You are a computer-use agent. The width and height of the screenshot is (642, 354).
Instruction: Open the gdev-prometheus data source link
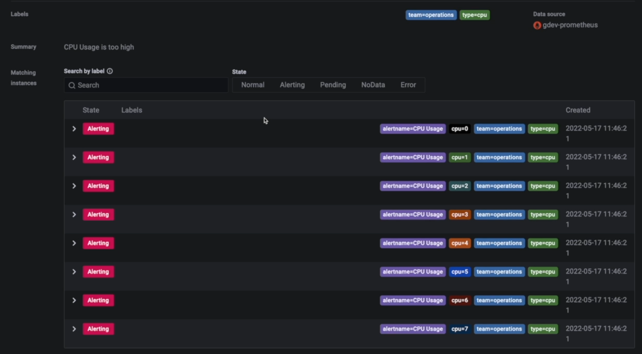(x=570, y=25)
